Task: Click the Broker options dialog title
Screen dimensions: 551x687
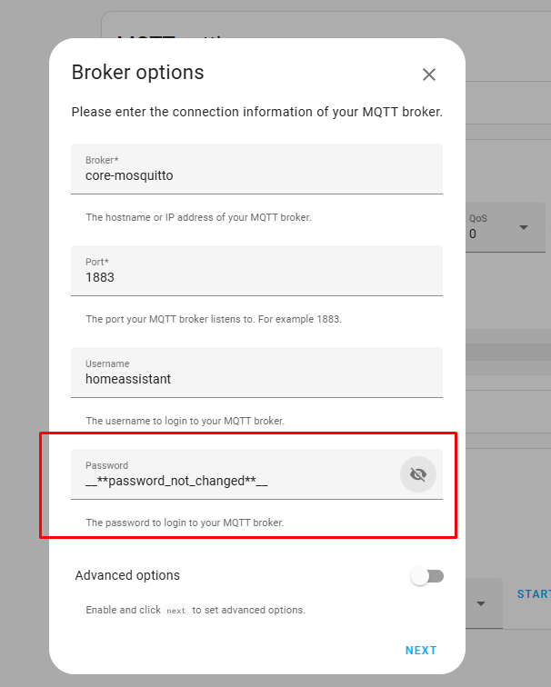Action: [137, 73]
